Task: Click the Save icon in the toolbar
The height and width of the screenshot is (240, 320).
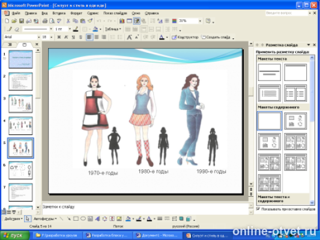Action: [x=21, y=21]
